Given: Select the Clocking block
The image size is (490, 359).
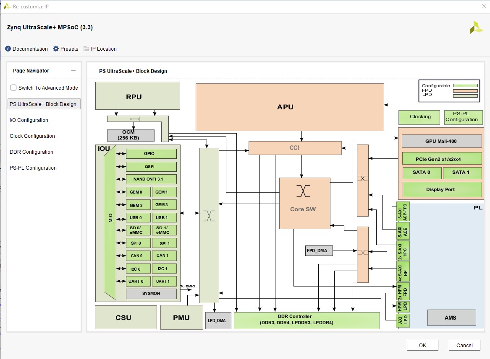Looking at the screenshot, I should coord(419,117).
